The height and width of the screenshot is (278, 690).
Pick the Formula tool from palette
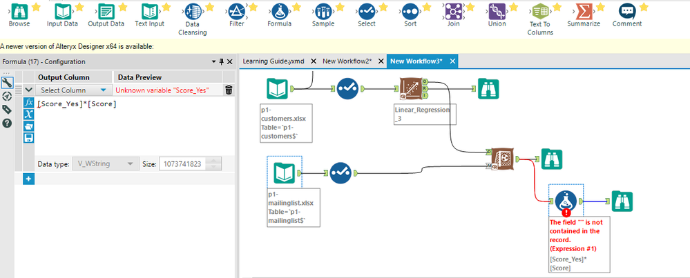coord(280,10)
